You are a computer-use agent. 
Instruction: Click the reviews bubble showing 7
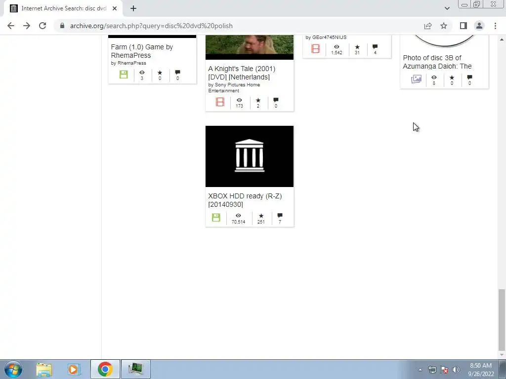(x=280, y=215)
